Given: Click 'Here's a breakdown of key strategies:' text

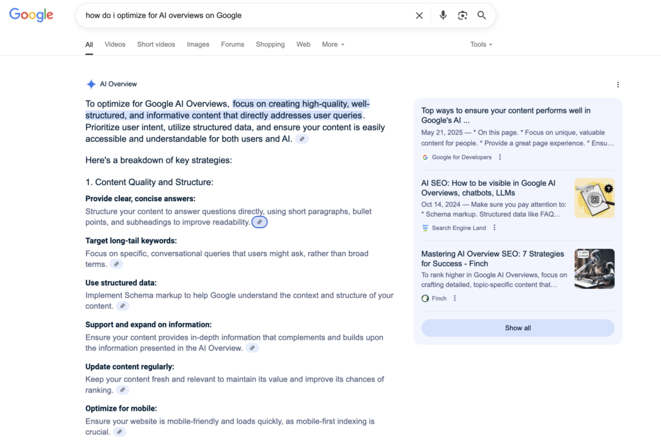Looking at the screenshot, I should click(159, 160).
